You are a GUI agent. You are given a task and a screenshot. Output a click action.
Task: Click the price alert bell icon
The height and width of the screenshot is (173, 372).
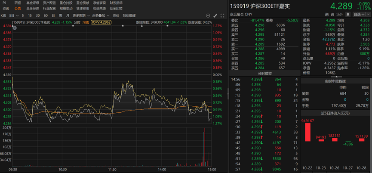pos(348,15)
